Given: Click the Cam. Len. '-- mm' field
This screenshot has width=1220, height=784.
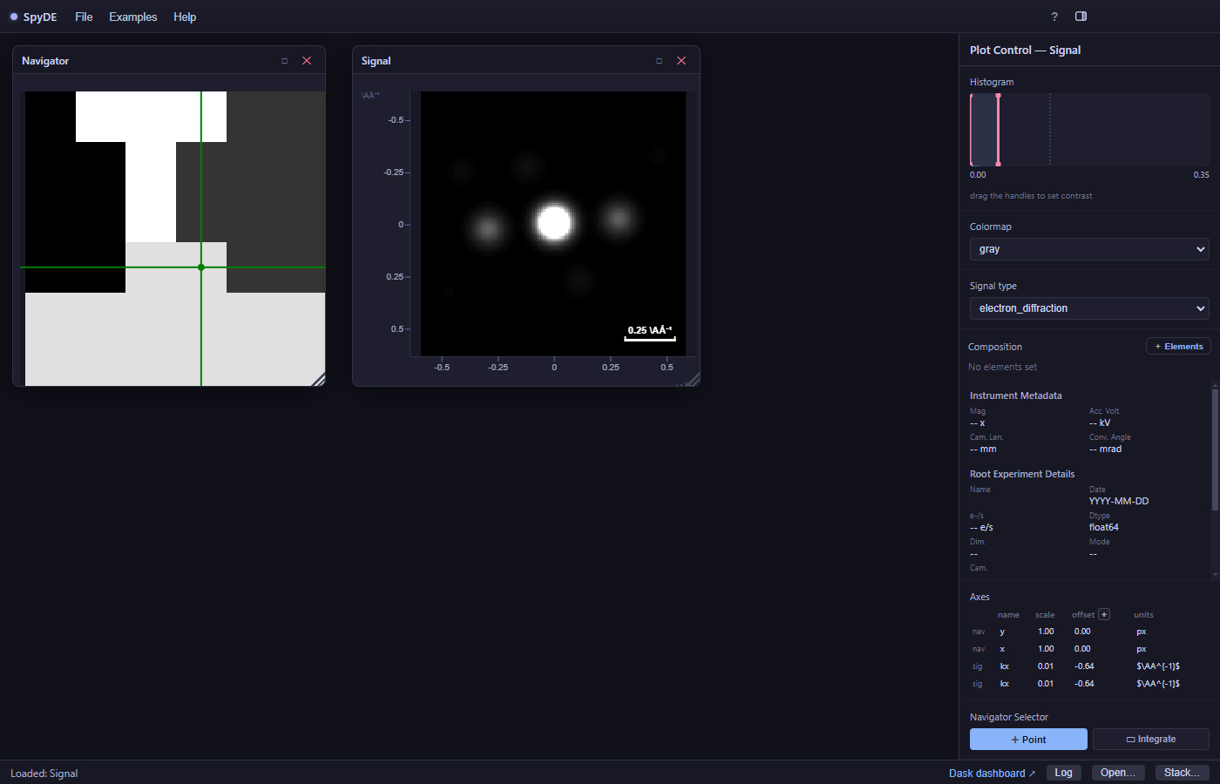Looking at the screenshot, I should point(983,449).
